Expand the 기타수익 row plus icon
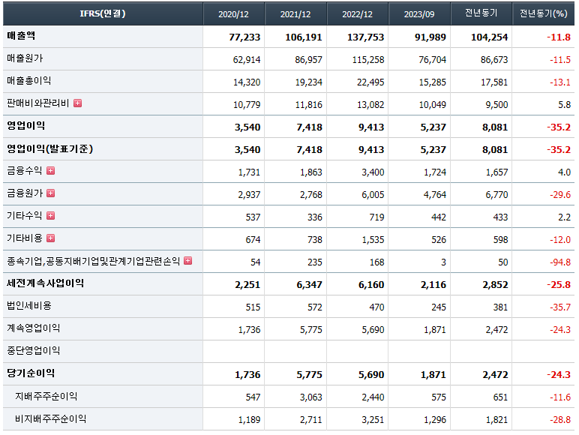The image size is (579, 435). [x=50, y=216]
